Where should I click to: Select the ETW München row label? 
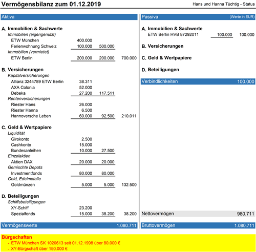pyautogui.click(x=25, y=40)
